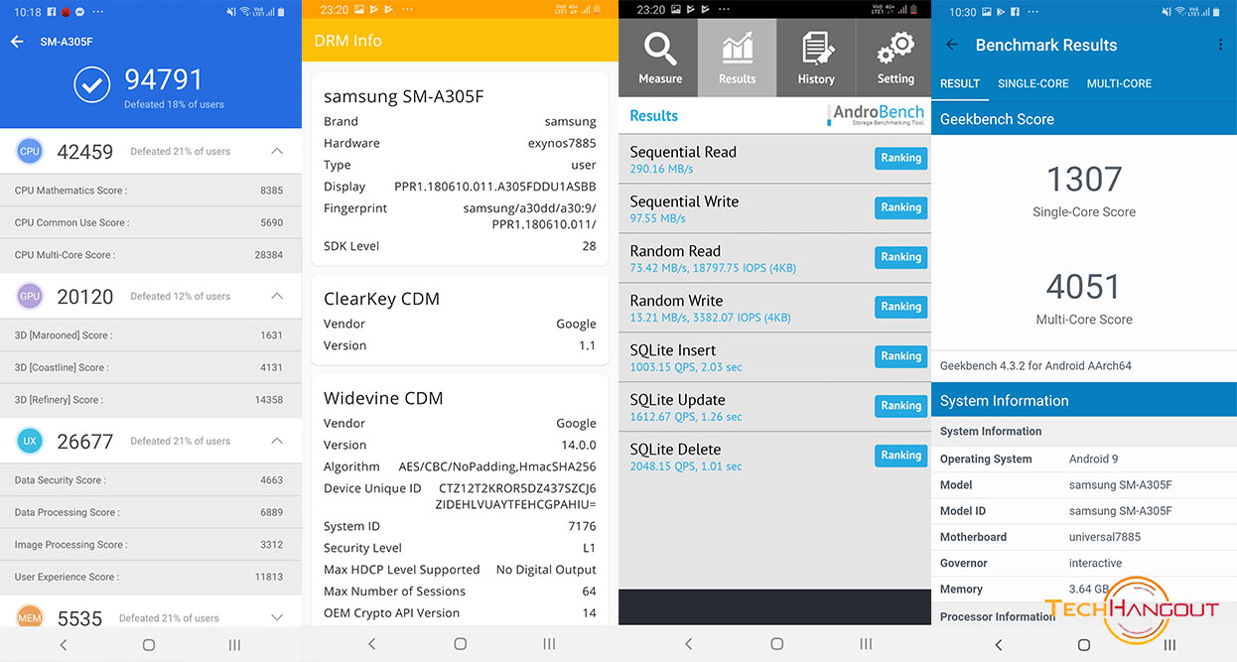1237x662 pixels.
Task: Click the Hardware exynos7885 row
Action: tap(460, 143)
